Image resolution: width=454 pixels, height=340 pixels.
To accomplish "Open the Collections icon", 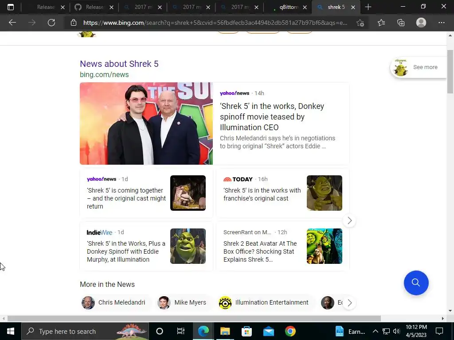I will 401,23.
